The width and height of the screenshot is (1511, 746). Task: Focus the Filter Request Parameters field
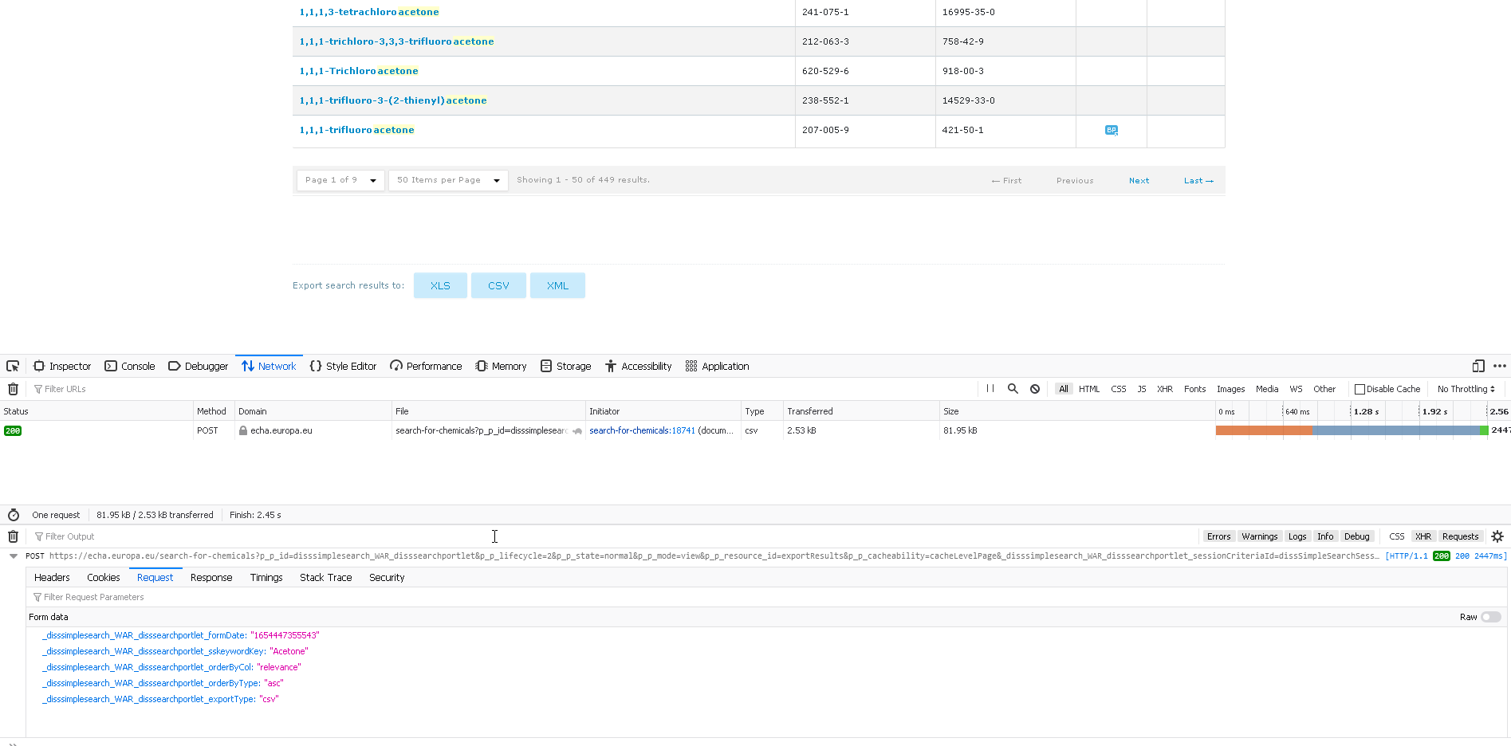point(765,597)
